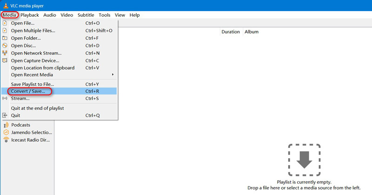Choose Save Playlist to File...
Viewport: 372px width, 195px height.
(x=59, y=84)
